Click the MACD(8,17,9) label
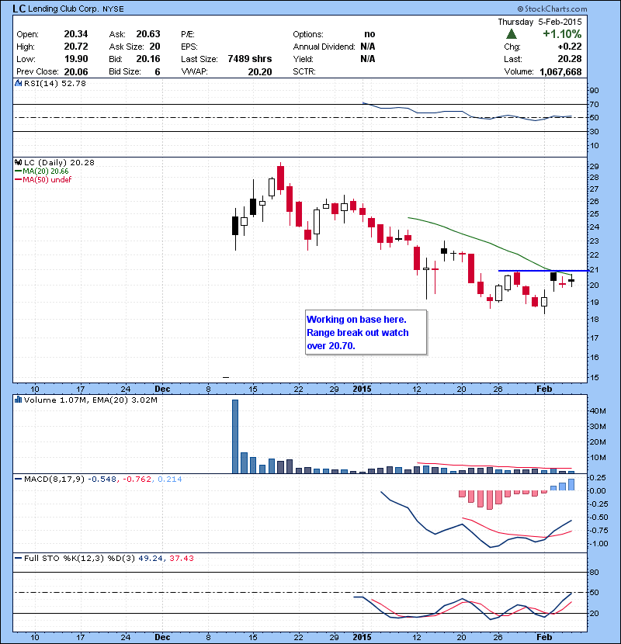Image resolution: width=621 pixels, height=644 pixels. pos(54,479)
